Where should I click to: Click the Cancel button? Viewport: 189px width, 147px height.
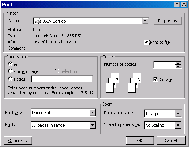pyautogui.click(x=171, y=140)
